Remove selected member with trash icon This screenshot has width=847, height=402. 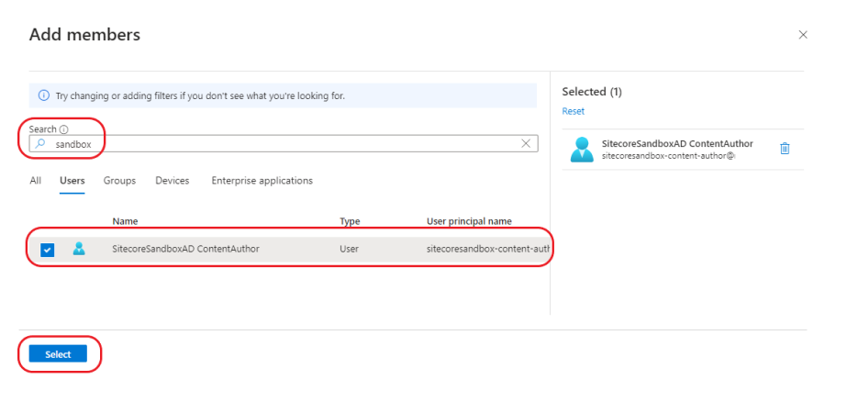pyautogui.click(x=785, y=149)
